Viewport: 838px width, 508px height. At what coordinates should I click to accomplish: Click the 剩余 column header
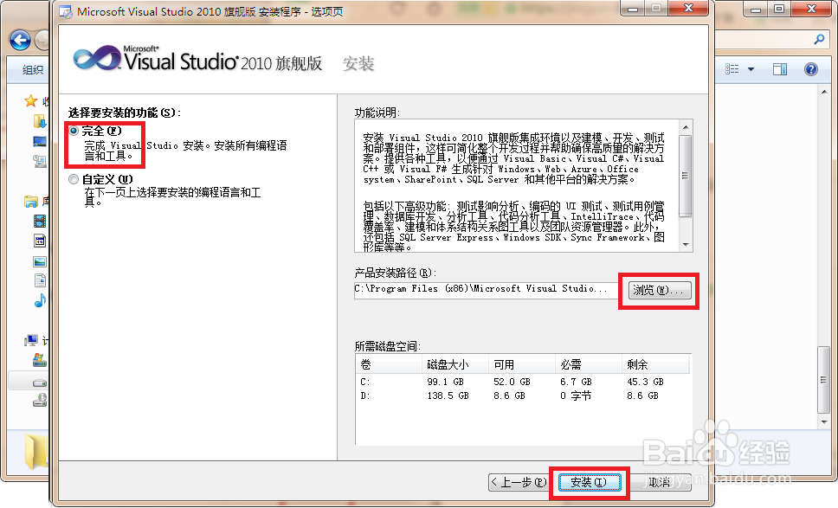(x=655, y=365)
